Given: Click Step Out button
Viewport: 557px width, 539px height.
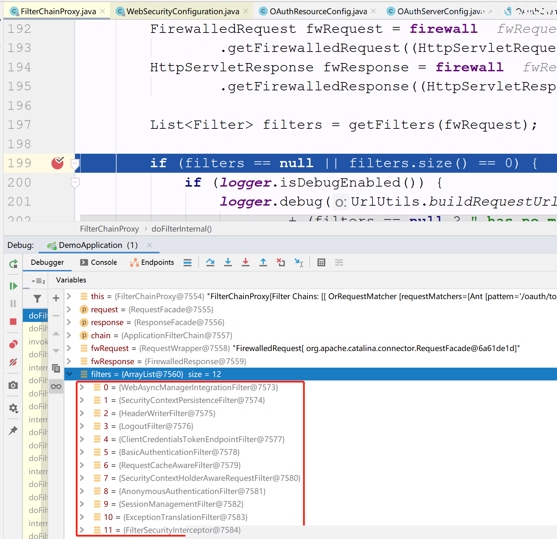Looking at the screenshot, I should point(263,262).
